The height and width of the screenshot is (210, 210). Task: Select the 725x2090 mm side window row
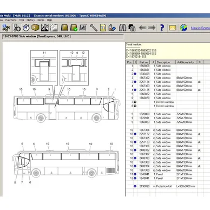coord(168,122)
